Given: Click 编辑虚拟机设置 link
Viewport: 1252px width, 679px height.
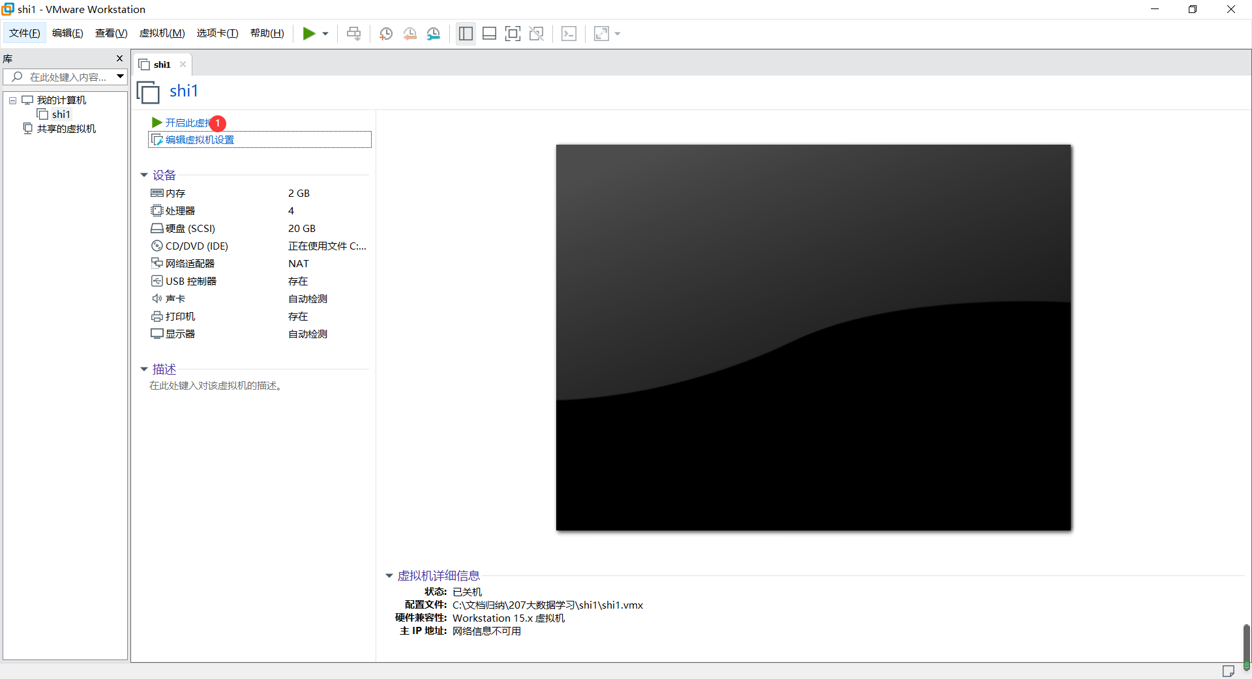Looking at the screenshot, I should tap(200, 140).
